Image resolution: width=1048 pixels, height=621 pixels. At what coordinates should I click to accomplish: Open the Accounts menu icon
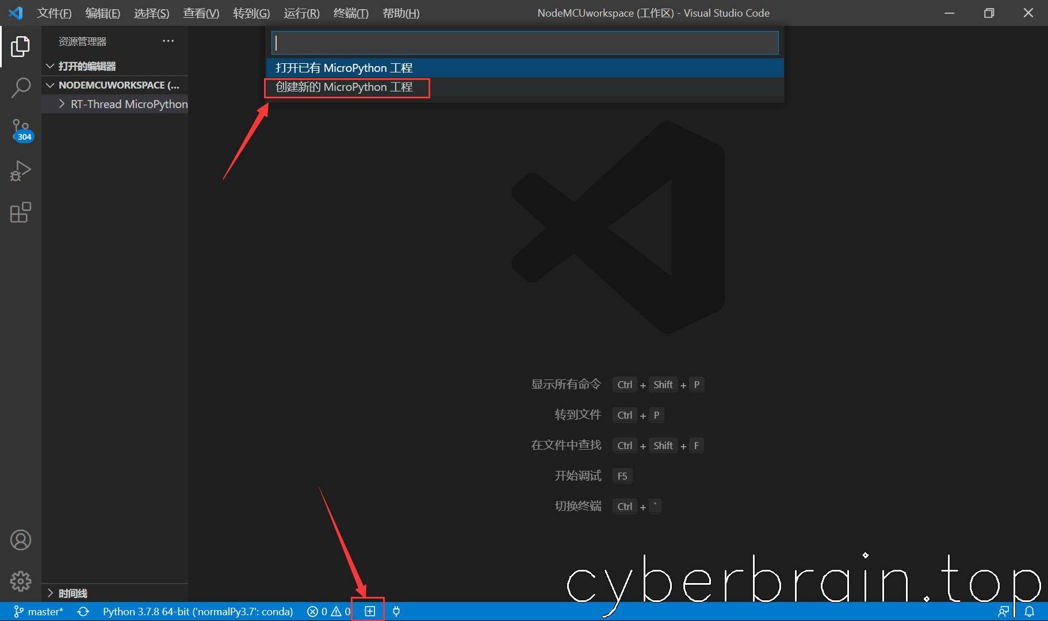21,540
